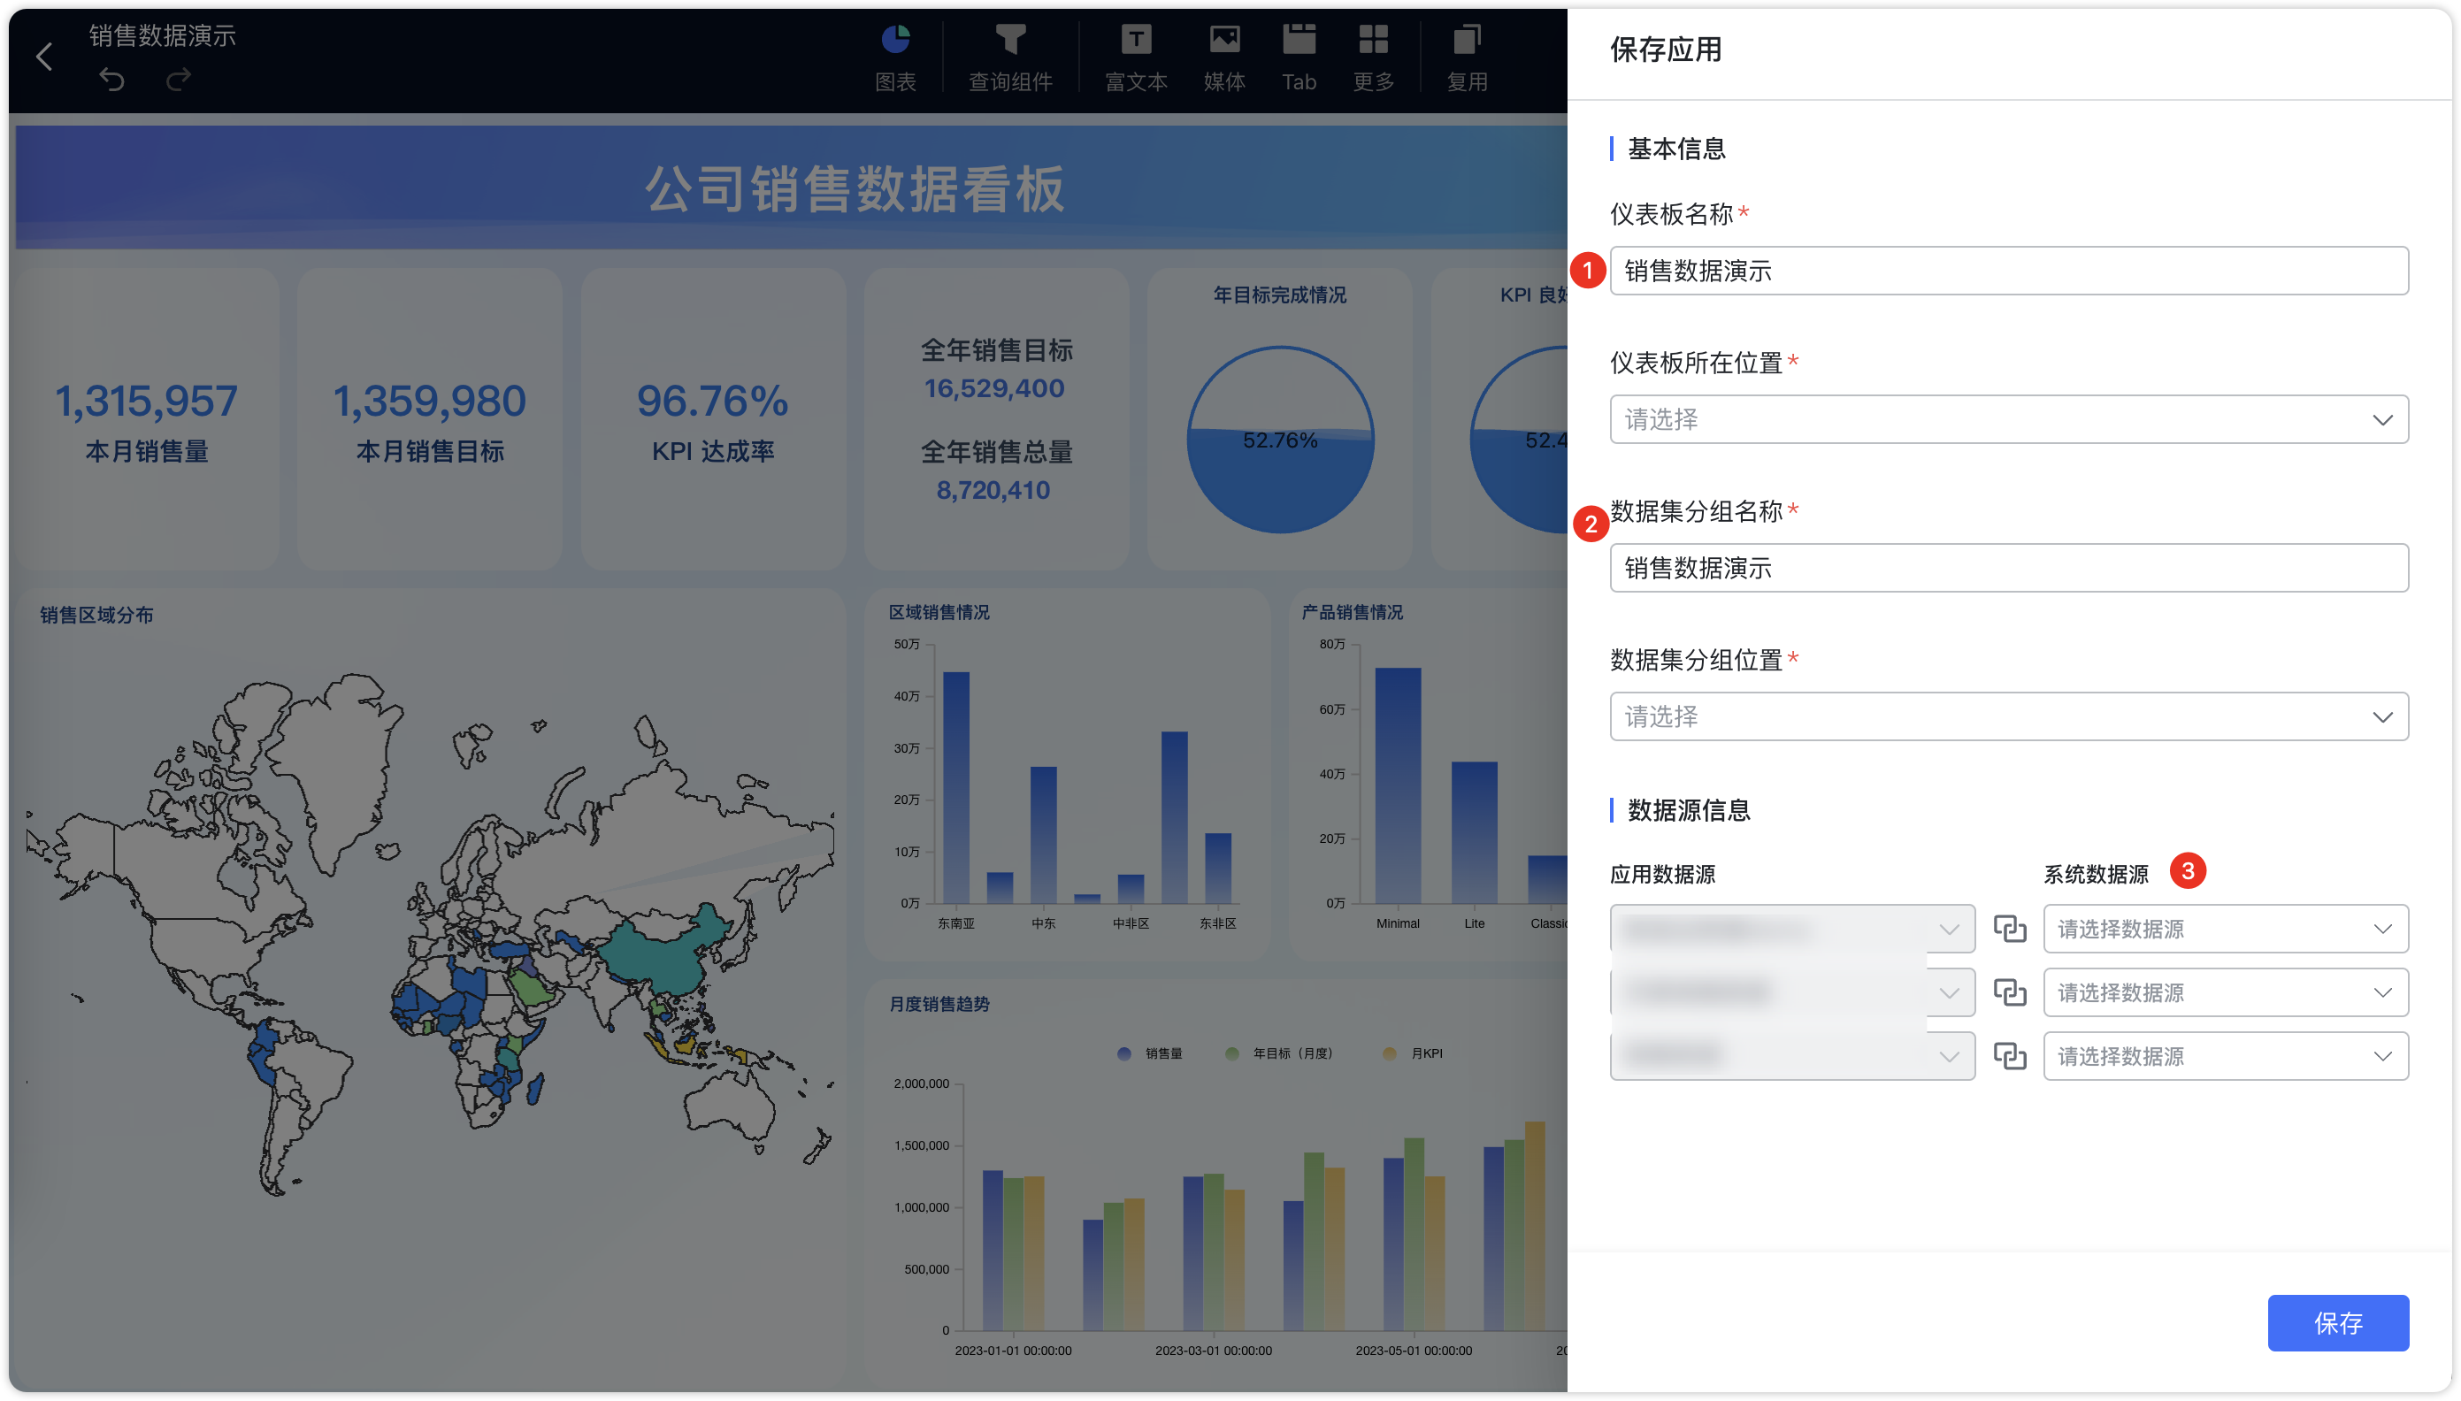This screenshot has width=2461, height=1401.
Task: Toggle the 年目标（月度）legend item
Action: click(x=1279, y=1053)
